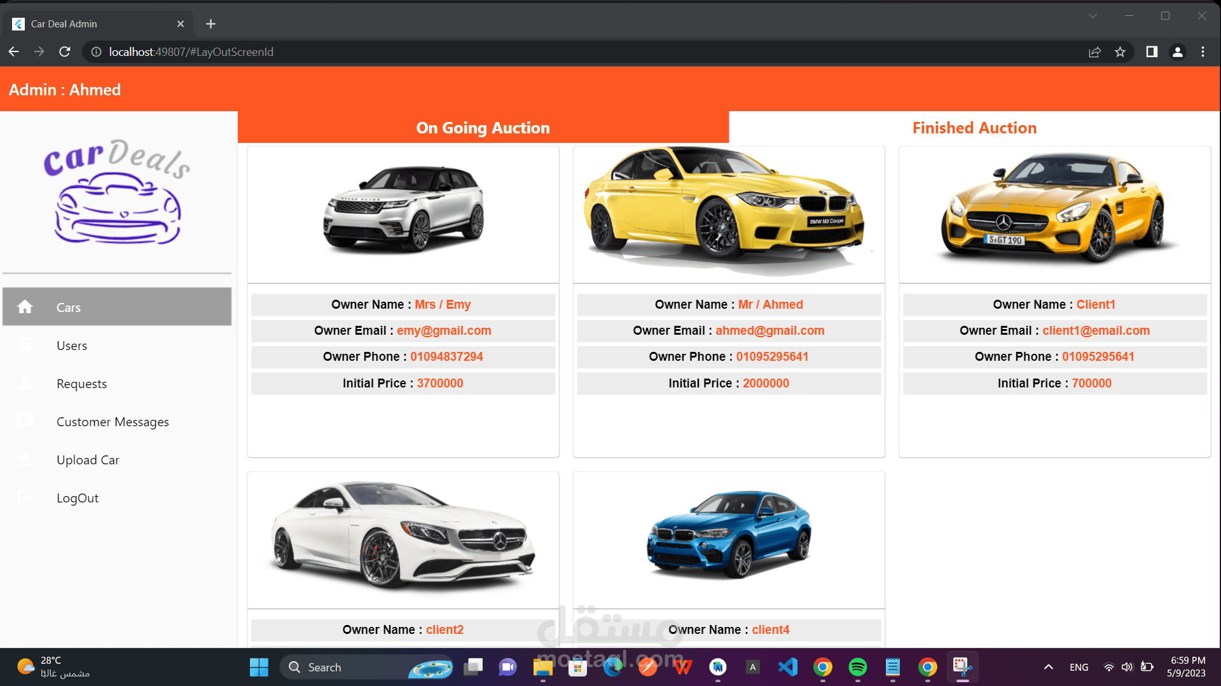Toggle the browser side panel

coord(1152,51)
